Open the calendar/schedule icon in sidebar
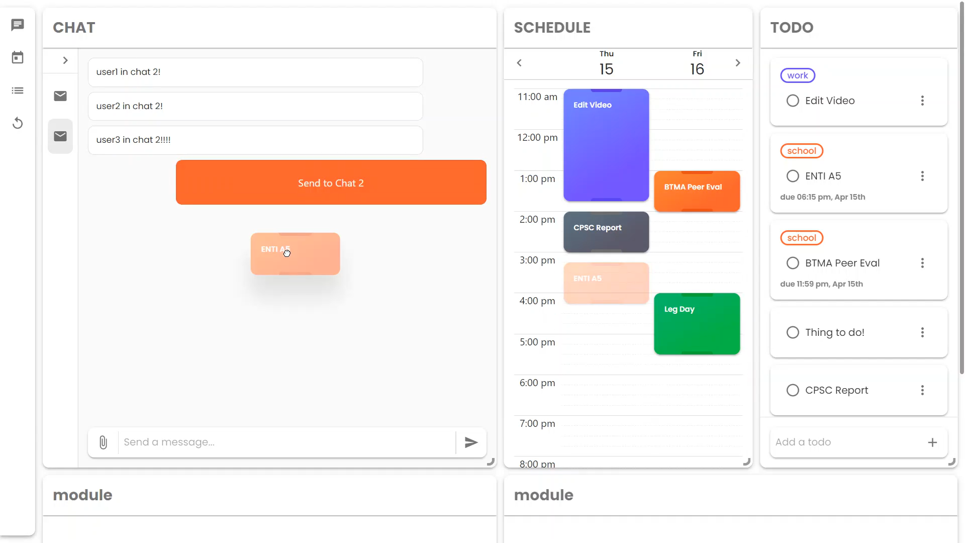965x543 pixels. [18, 57]
